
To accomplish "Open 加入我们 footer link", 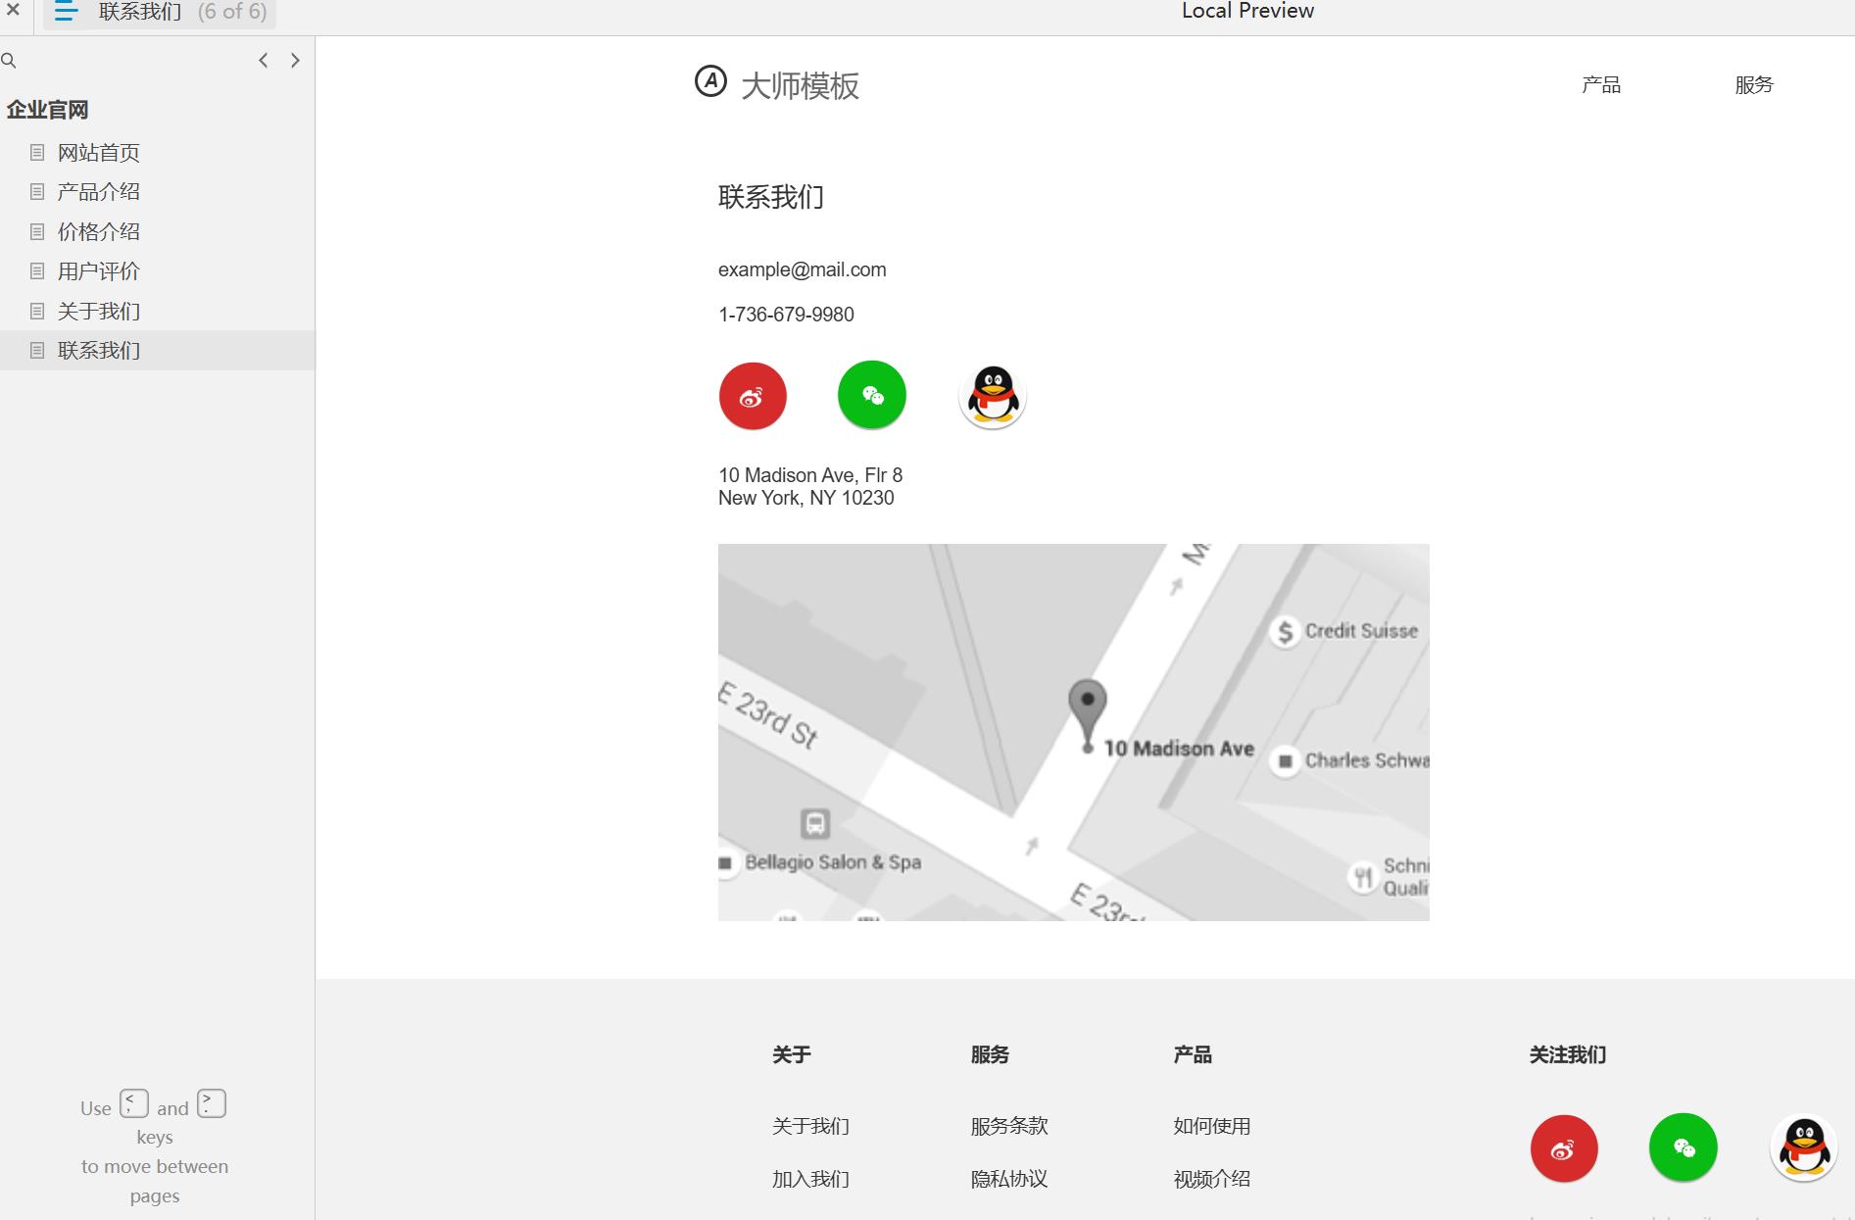I will coord(810,1179).
